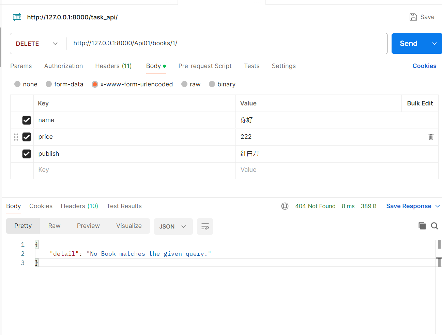The width and height of the screenshot is (442, 335).
Task: Click Save Response
Action: (409, 206)
